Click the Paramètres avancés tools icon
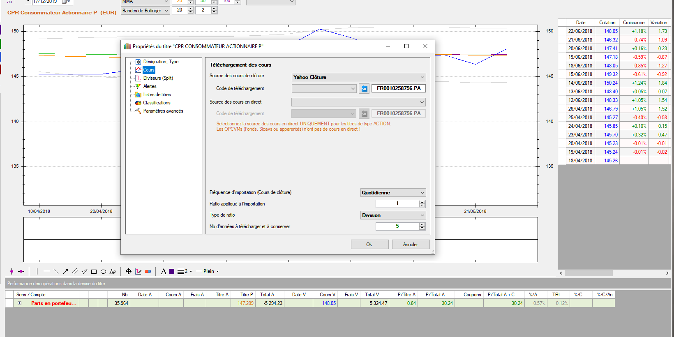 138,111
